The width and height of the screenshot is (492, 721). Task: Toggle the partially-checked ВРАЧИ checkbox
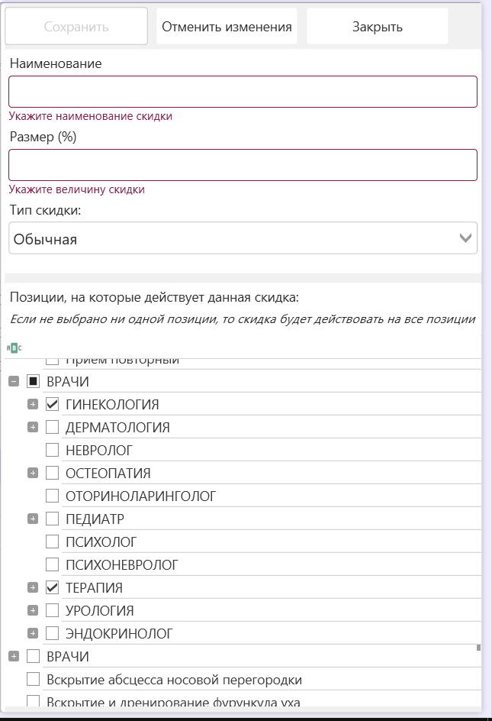coord(33,381)
